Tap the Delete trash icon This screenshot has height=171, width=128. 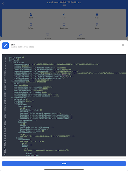click(97, 14)
